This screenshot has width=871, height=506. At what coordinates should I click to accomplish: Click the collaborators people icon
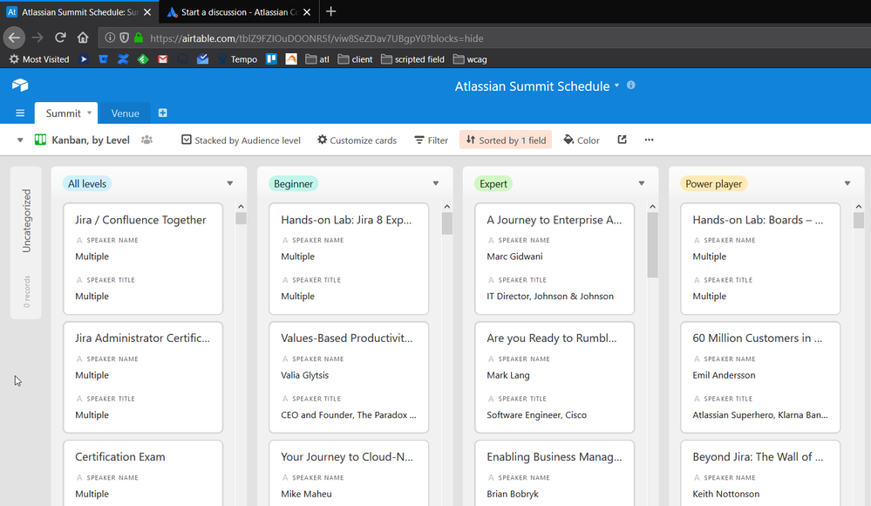146,140
